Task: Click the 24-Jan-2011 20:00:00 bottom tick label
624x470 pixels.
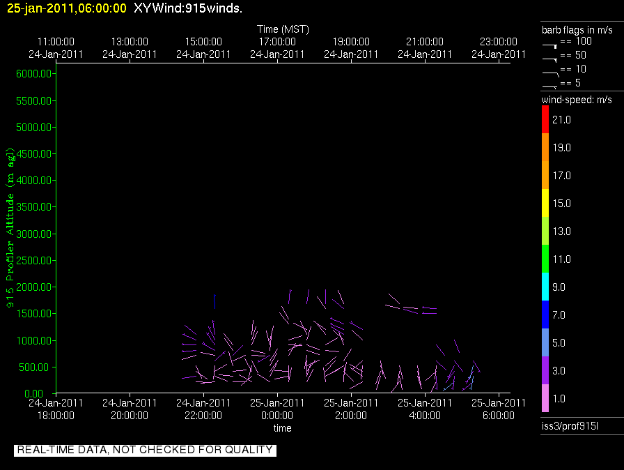Action: tap(130, 409)
